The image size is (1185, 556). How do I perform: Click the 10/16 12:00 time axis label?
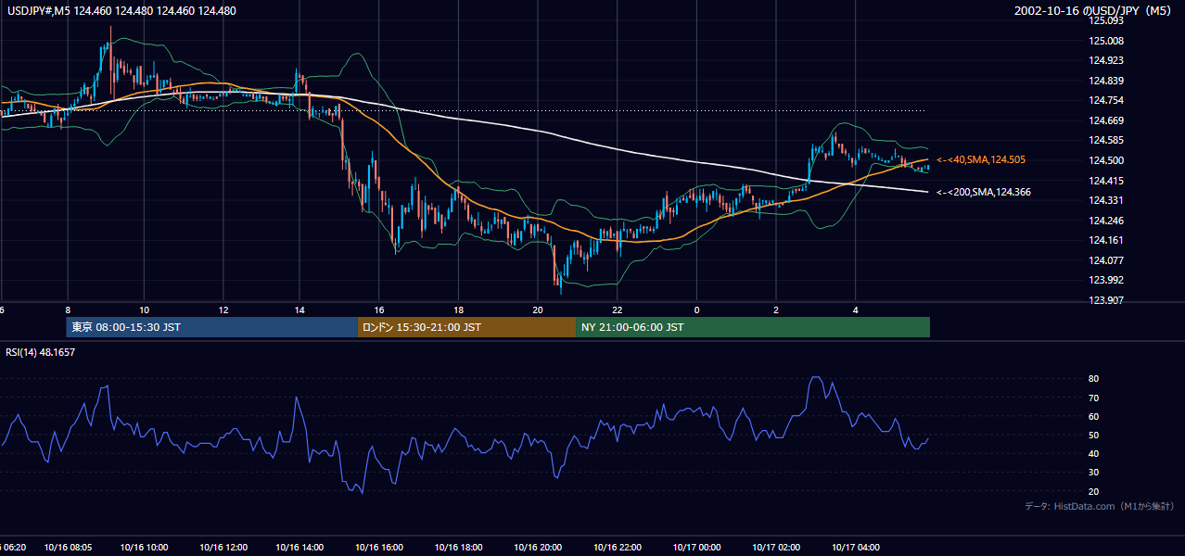point(223,548)
